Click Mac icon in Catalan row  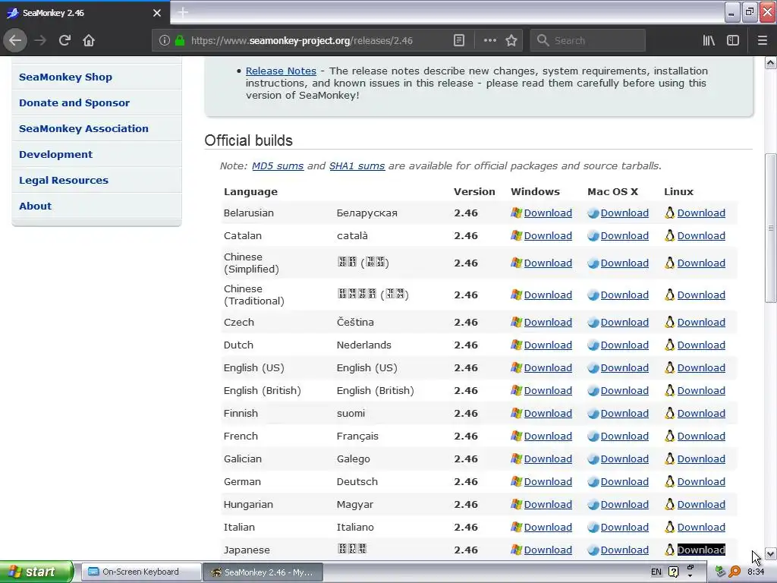(x=593, y=236)
